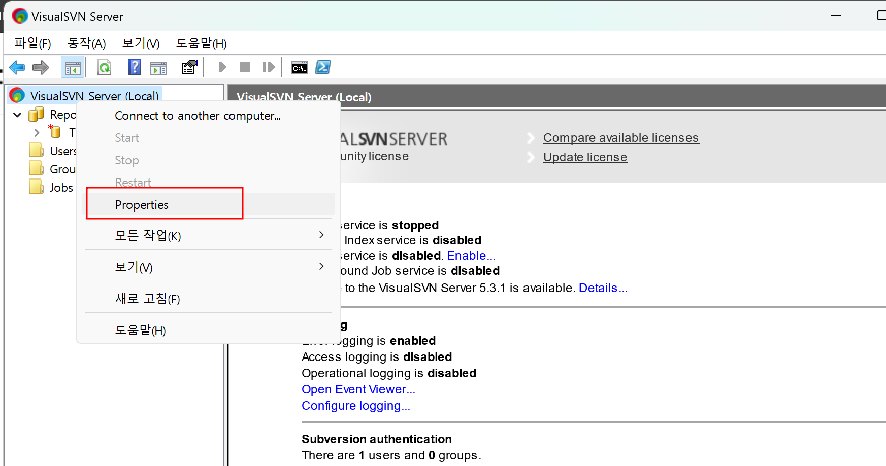The height and width of the screenshot is (466, 886).
Task: Click the Properties checklist toolbar icon
Action: (x=189, y=67)
